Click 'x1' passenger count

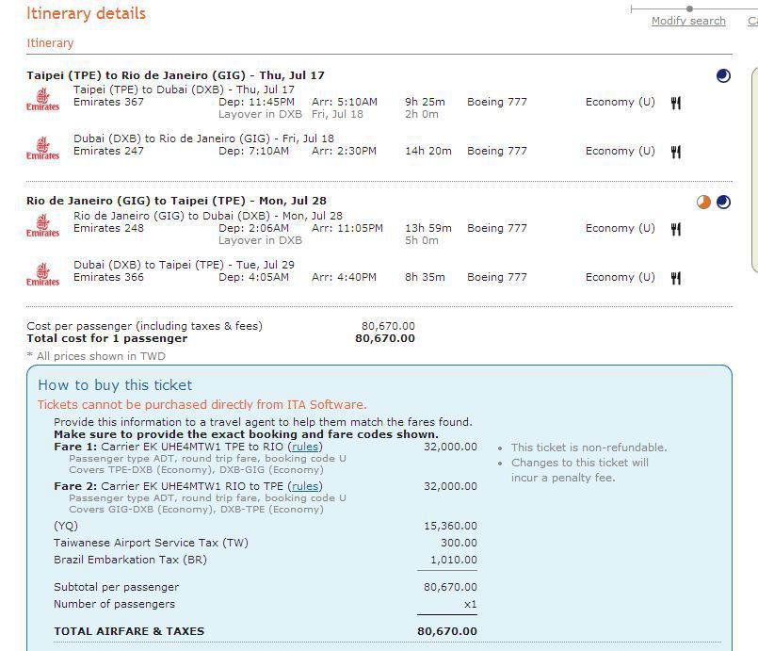pos(471,604)
